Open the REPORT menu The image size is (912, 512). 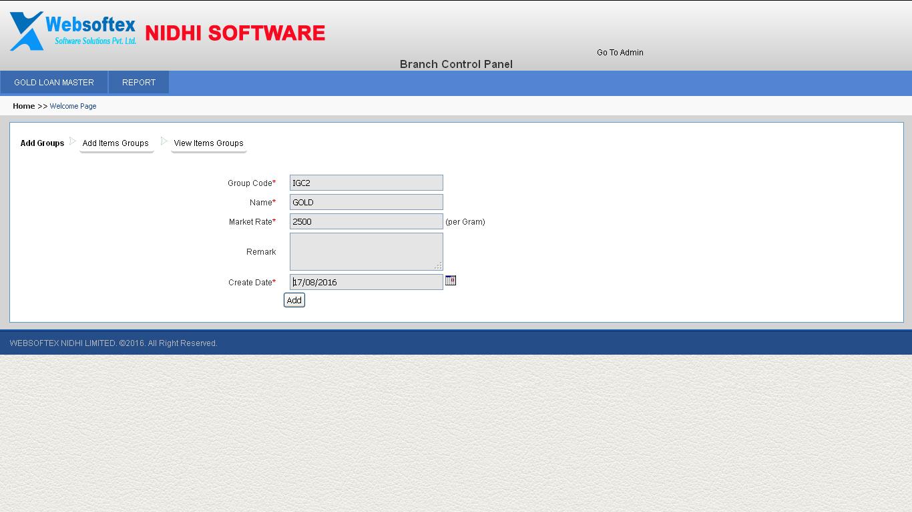point(139,83)
